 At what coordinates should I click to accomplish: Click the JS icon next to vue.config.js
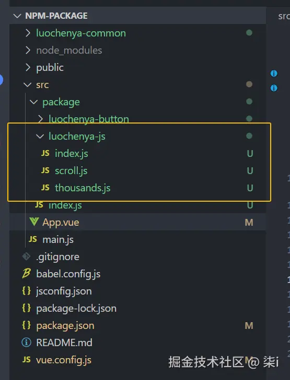coord(27,360)
